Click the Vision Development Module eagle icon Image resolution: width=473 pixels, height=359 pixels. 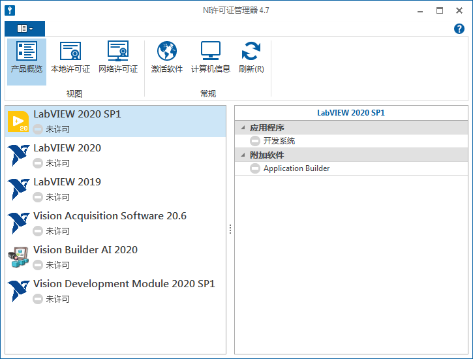[18, 291]
